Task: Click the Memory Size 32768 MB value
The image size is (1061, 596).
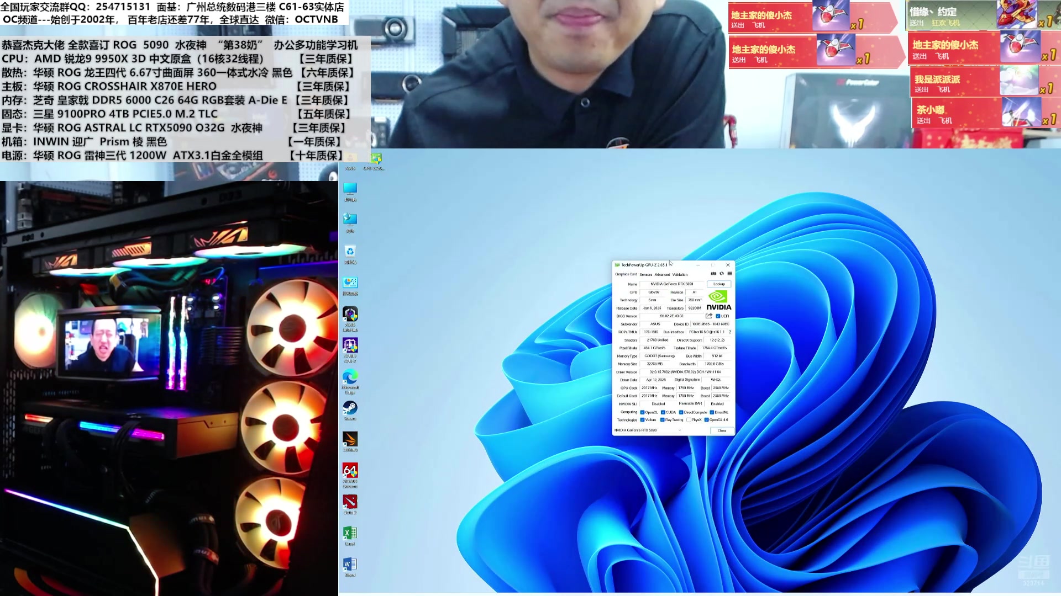Action: (x=655, y=364)
